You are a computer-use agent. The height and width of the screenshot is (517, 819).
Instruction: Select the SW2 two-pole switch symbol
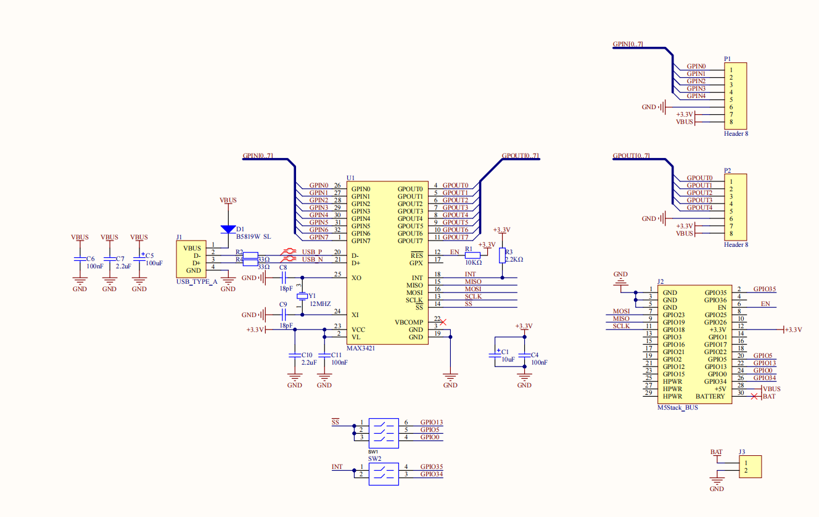tap(384, 474)
